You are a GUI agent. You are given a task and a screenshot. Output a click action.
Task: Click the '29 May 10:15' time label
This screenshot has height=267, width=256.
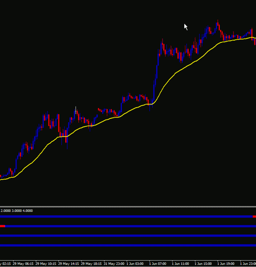pos(46,264)
